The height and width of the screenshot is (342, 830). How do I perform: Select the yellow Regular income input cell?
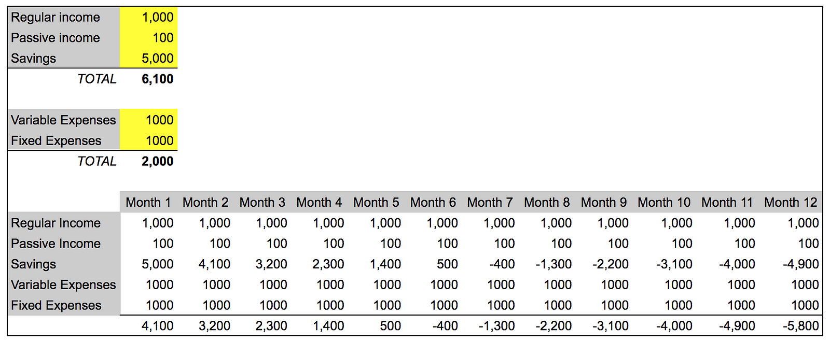(x=149, y=17)
